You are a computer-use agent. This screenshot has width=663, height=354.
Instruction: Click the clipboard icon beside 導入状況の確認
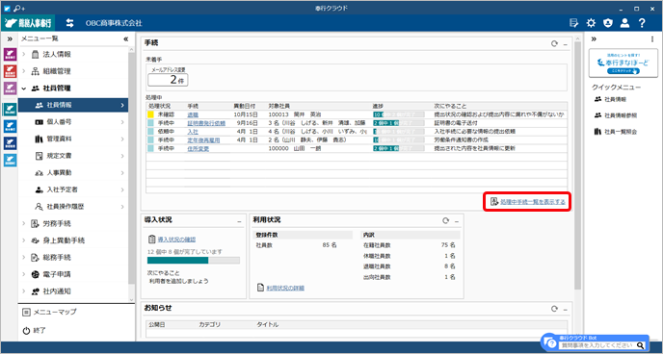tap(151, 240)
